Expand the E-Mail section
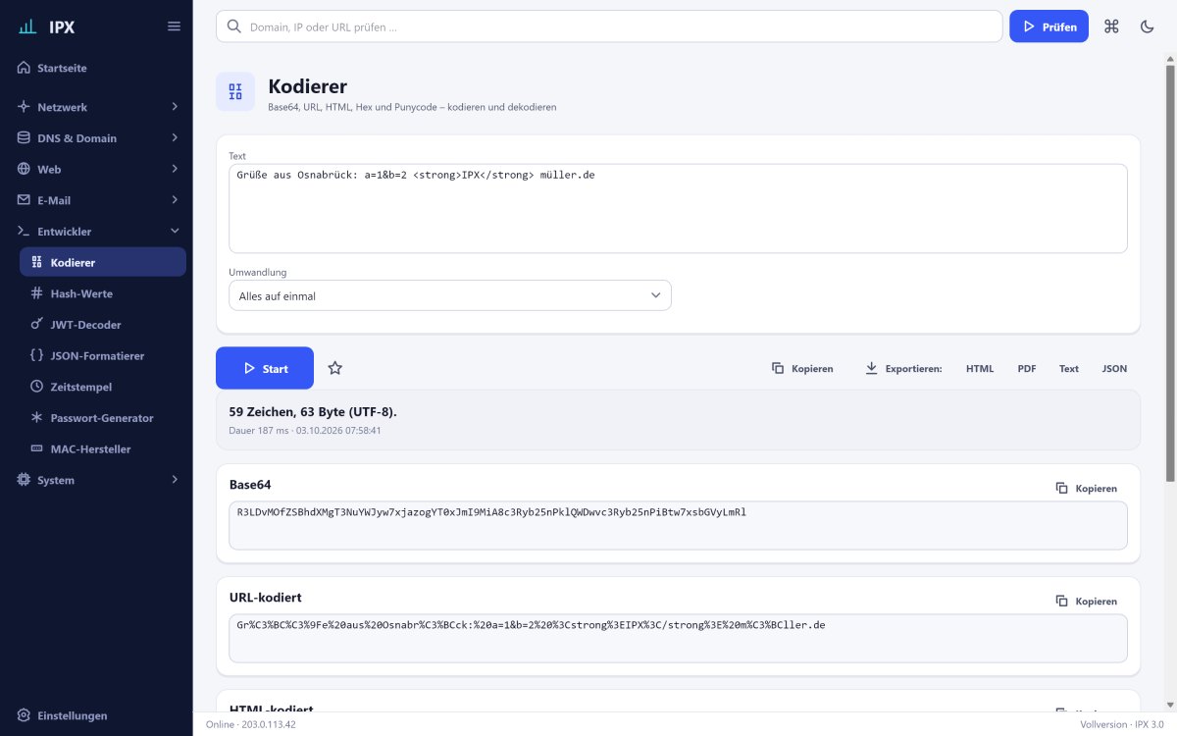 (175, 200)
